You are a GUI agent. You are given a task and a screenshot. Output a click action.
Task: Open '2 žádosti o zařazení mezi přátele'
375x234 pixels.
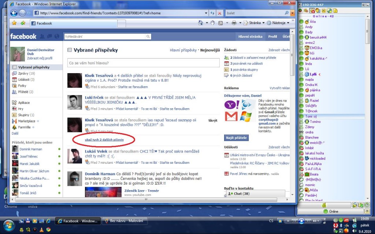click(253, 57)
